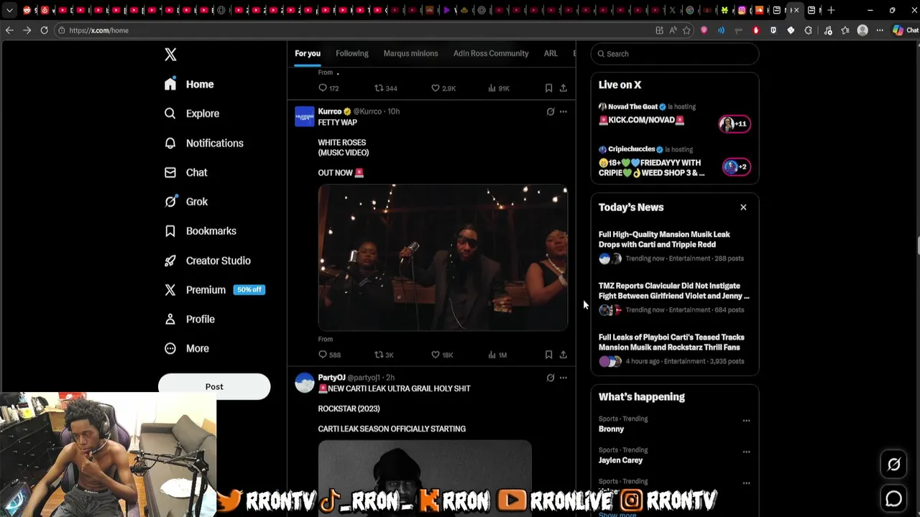The width and height of the screenshot is (920, 517).
Task: Repost the top post with 344 reposts
Action: [x=386, y=88]
